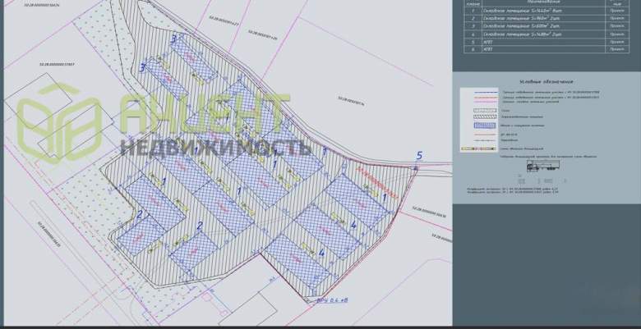Click the "Наименование" table column header
The height and width of the screenshot is (329, 641).
pos(543,2)
